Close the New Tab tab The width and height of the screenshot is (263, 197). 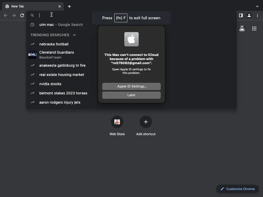(60, 6)
